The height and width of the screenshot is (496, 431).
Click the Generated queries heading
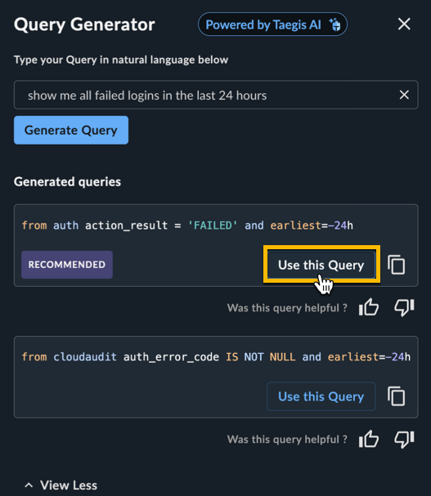click(67, 182)
